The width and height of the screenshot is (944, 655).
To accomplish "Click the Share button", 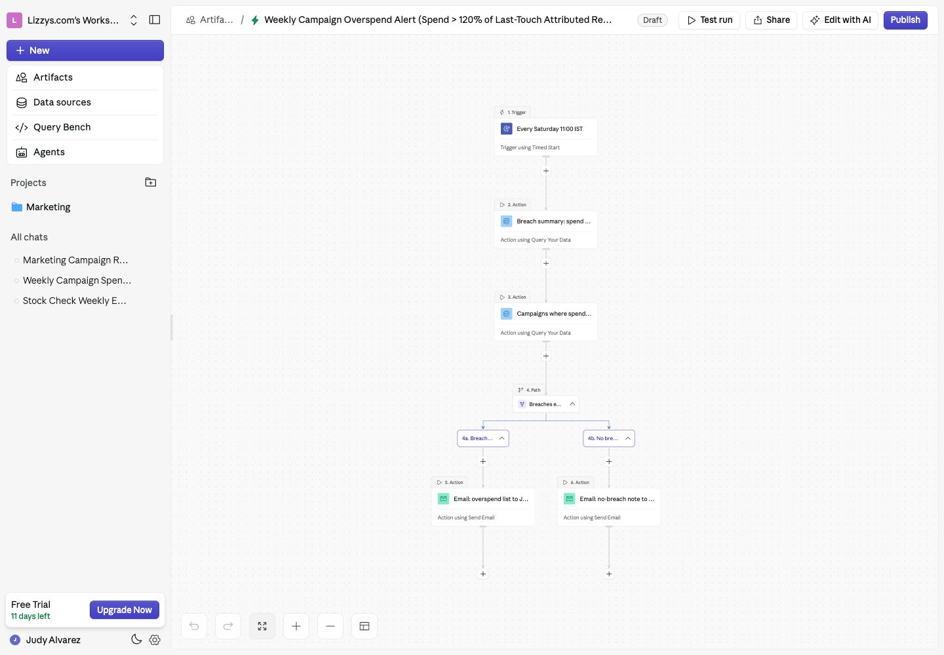I will 772,20.
